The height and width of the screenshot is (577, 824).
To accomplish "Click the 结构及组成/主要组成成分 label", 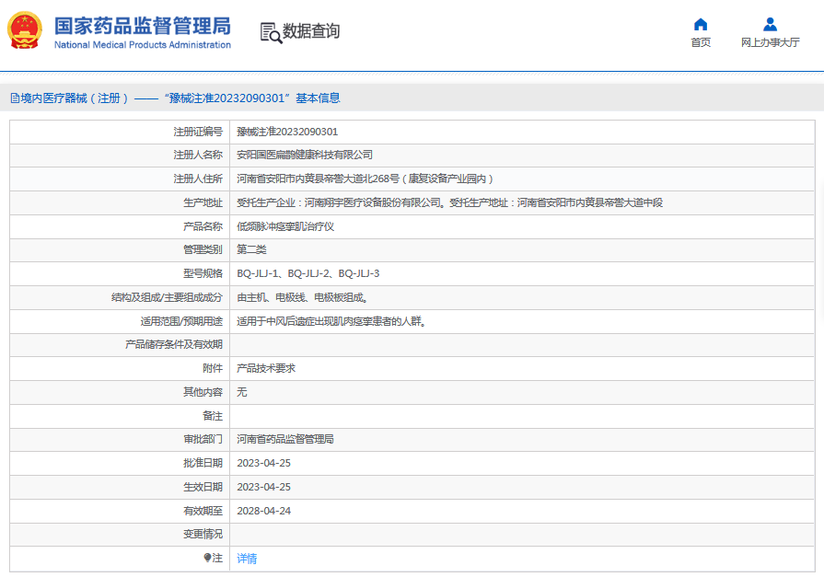I will tap(167, 297).
